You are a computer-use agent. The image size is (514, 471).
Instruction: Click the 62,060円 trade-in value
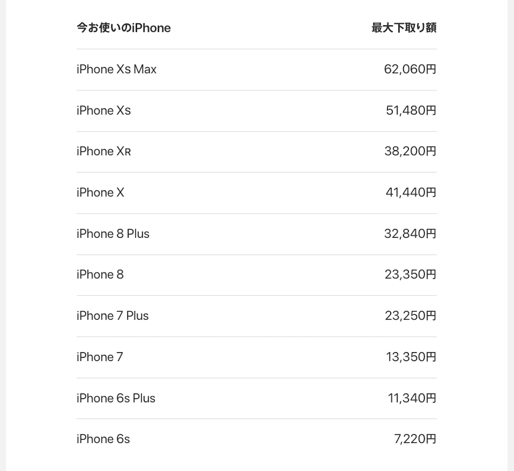pos(410,69)
